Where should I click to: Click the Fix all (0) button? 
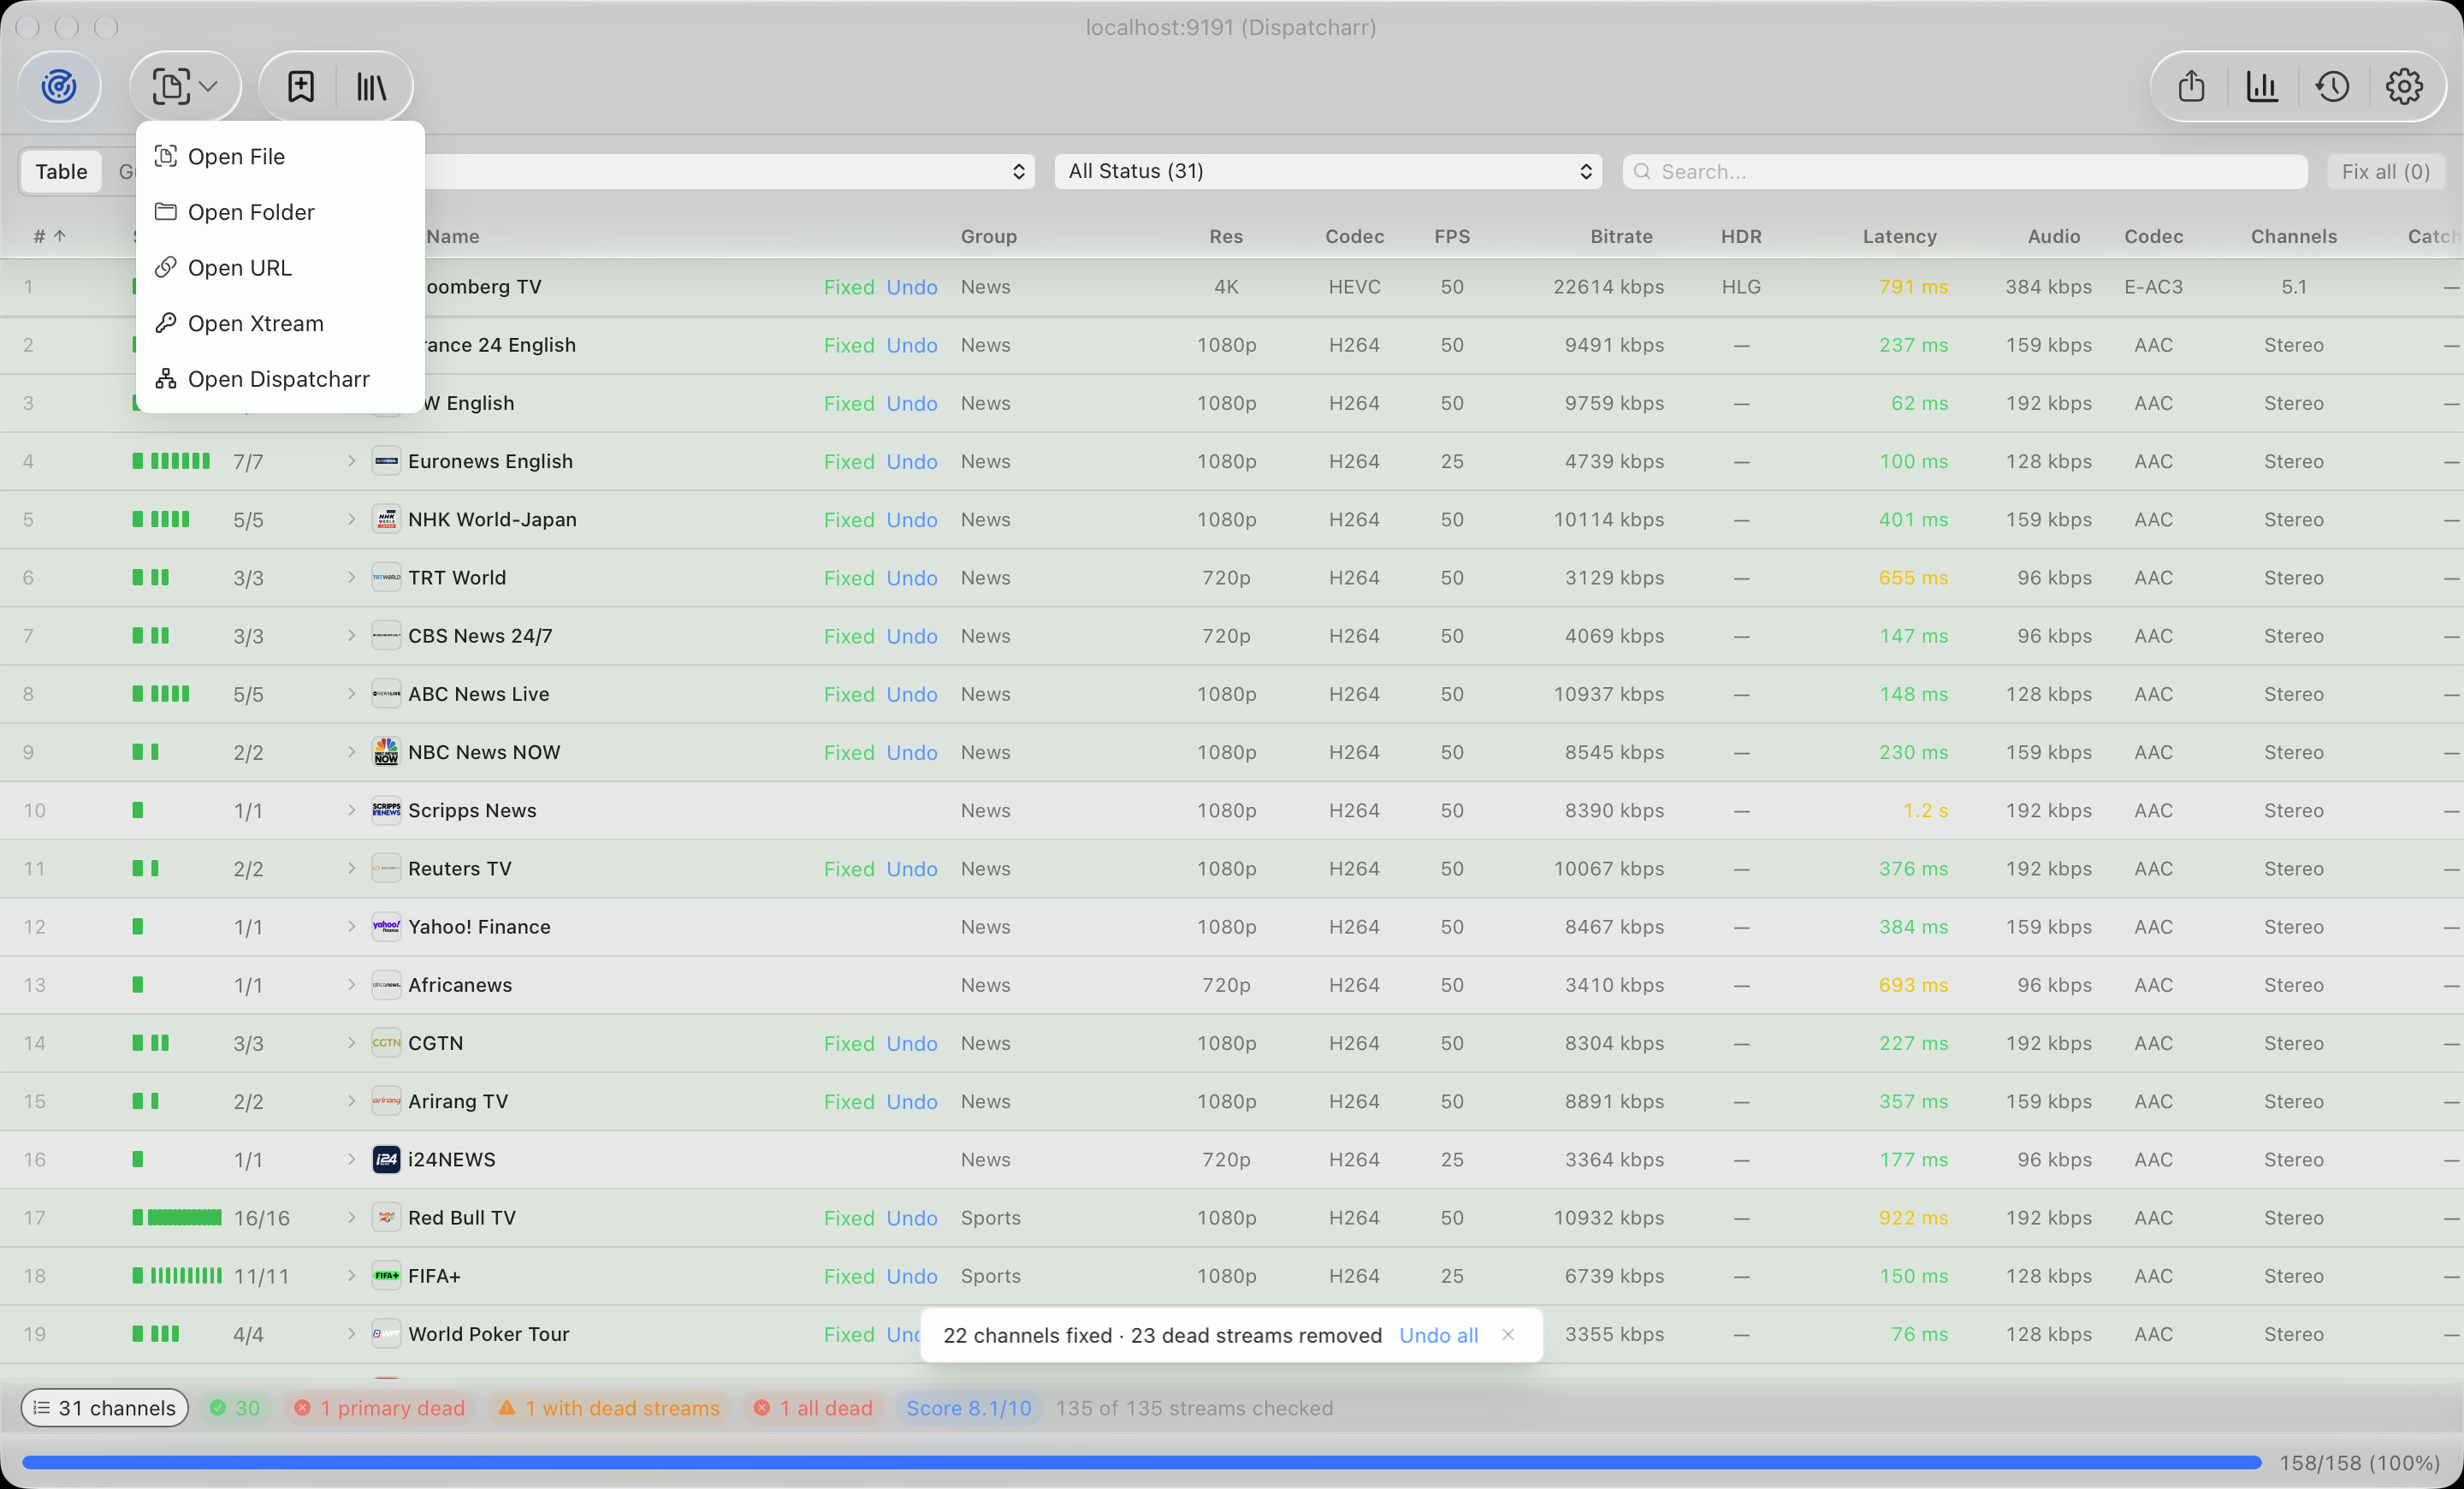tap(2385, 171)
